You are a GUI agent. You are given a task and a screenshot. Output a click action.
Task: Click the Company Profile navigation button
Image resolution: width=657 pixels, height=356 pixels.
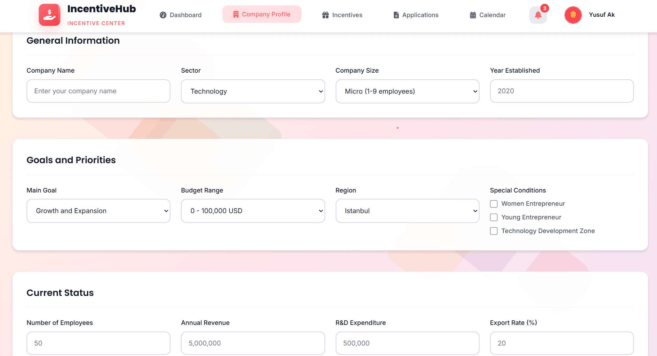point(262,14)
